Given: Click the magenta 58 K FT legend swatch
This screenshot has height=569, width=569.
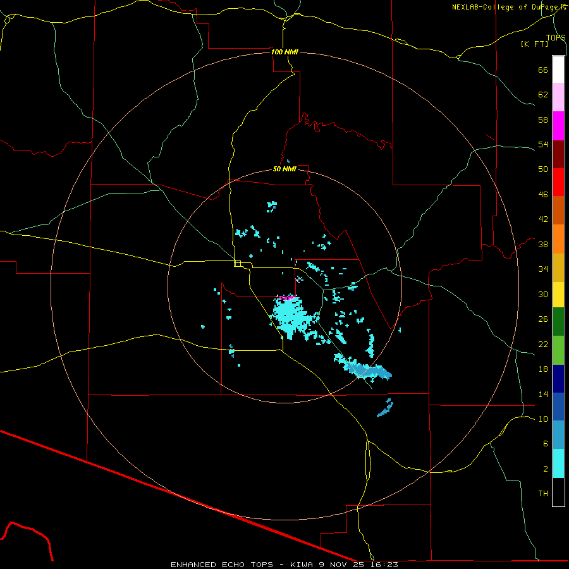Looking at the screenshot, I should (x=558, y=126).
